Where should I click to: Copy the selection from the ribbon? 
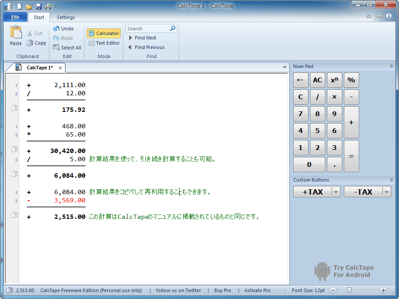(x=36, y=43)
